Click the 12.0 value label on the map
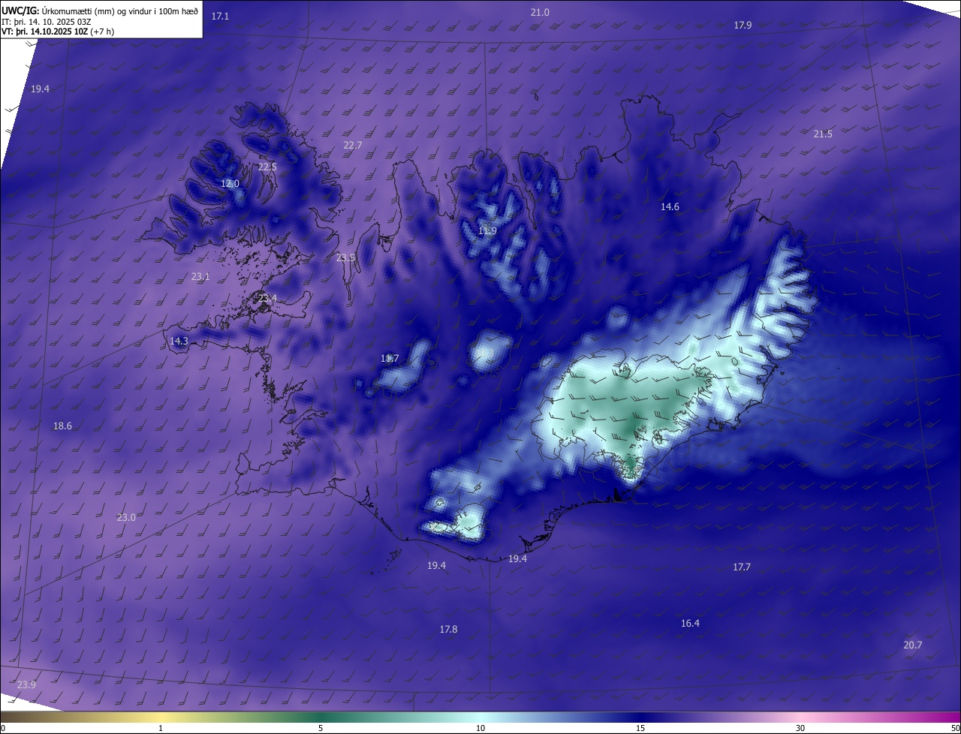The image size is (961, 734). point(230,183)
